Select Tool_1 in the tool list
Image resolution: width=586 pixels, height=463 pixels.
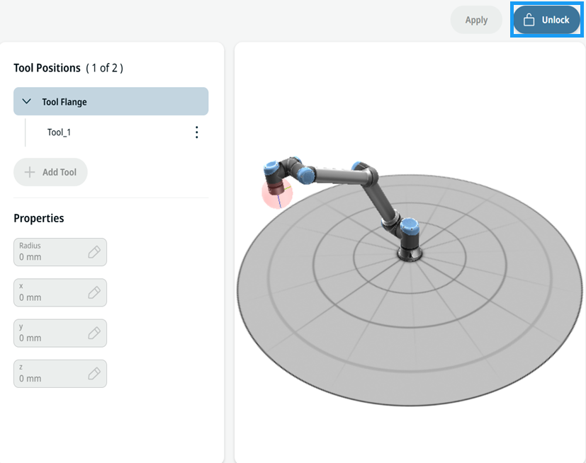pos(59,132)
